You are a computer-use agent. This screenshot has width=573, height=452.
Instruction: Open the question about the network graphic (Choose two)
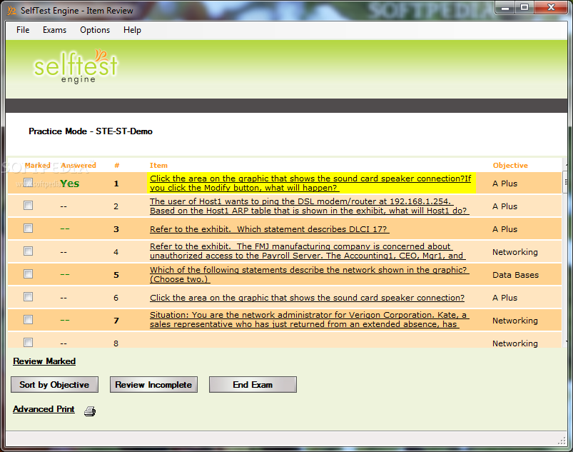pyautogui.click(x=309, y=274)
